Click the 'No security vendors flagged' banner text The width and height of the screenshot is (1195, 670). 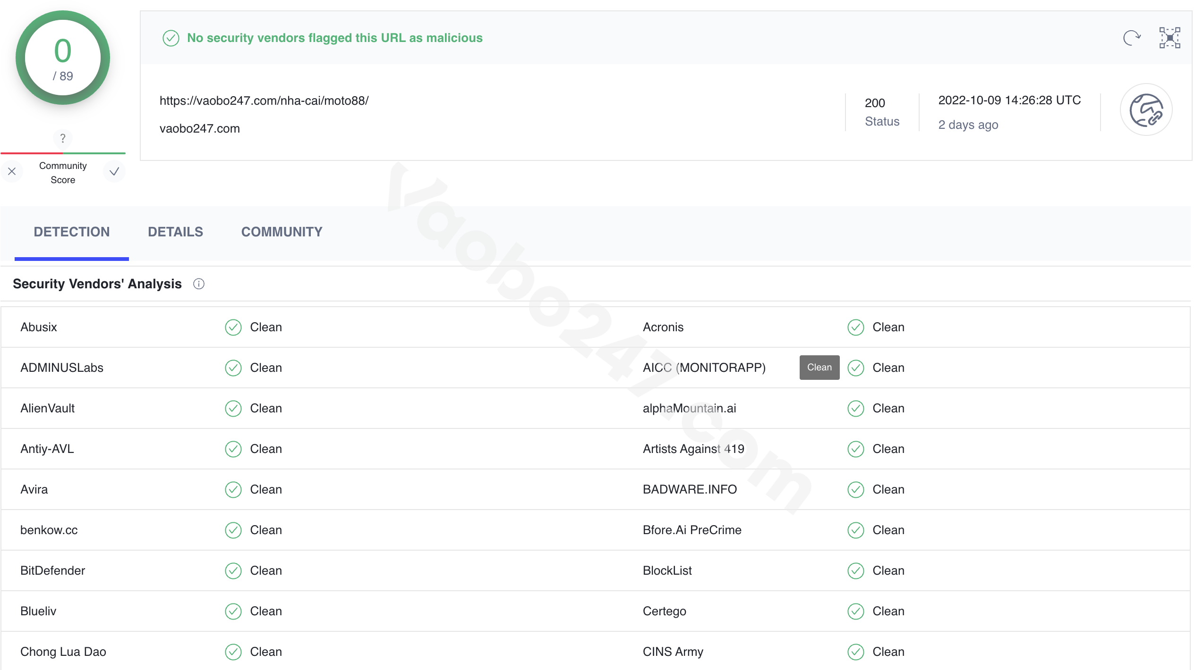coord(335,38)
